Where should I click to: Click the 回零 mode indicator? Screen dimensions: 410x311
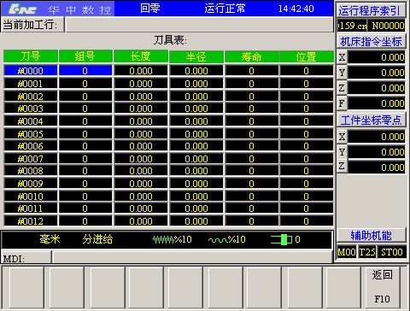150,9
